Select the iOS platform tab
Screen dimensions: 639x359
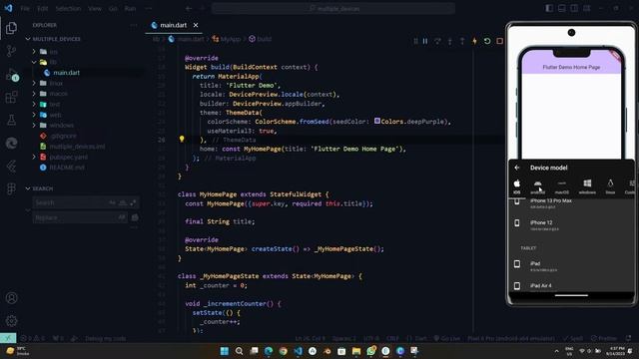(517, 186)
